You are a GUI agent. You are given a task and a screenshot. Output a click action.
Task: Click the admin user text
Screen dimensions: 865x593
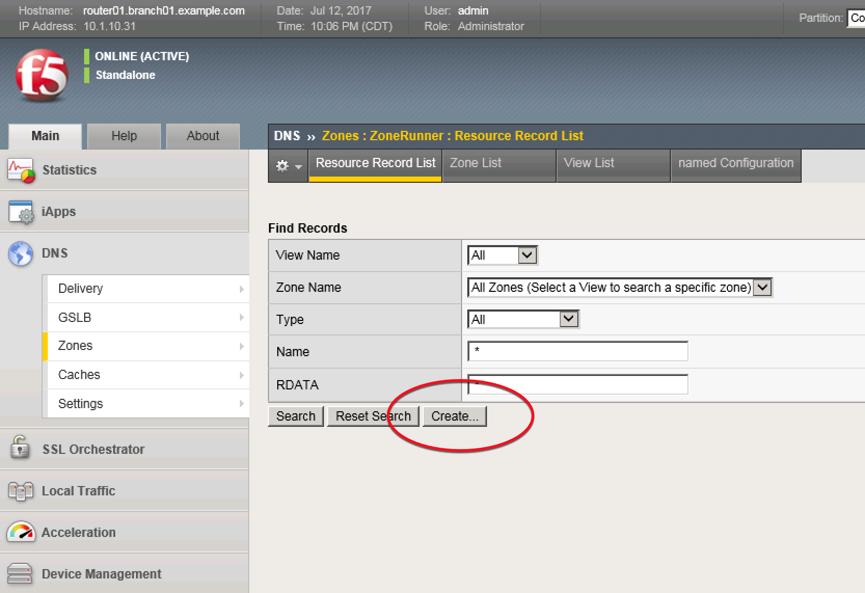click(x=473, y=11)
